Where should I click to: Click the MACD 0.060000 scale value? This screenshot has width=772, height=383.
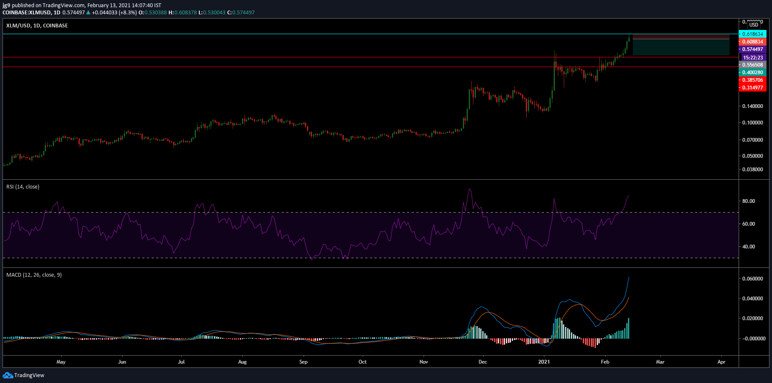point(753,279)
